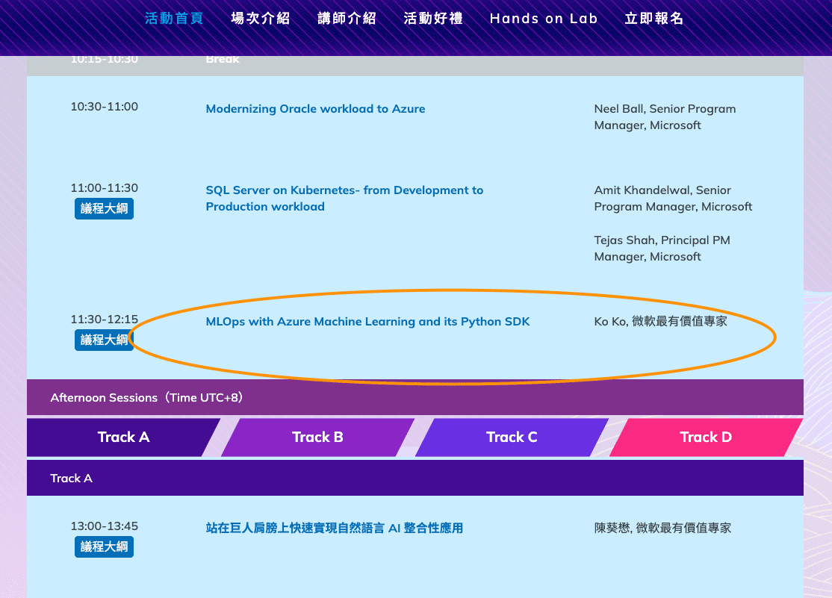Click speaker 陳葵懋, 微軟最有價值專家

[662, 528]
